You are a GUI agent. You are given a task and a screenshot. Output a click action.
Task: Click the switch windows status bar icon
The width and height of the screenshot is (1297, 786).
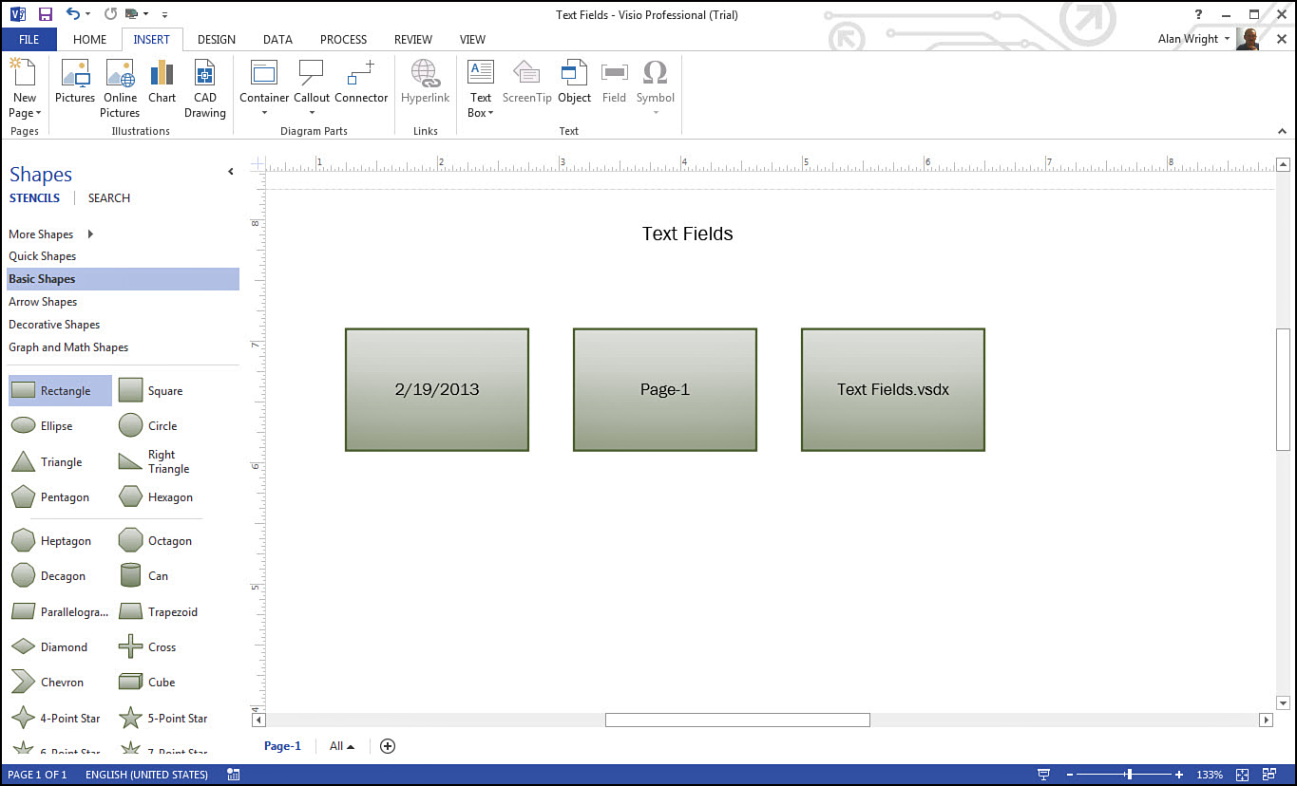[1269, 775]
